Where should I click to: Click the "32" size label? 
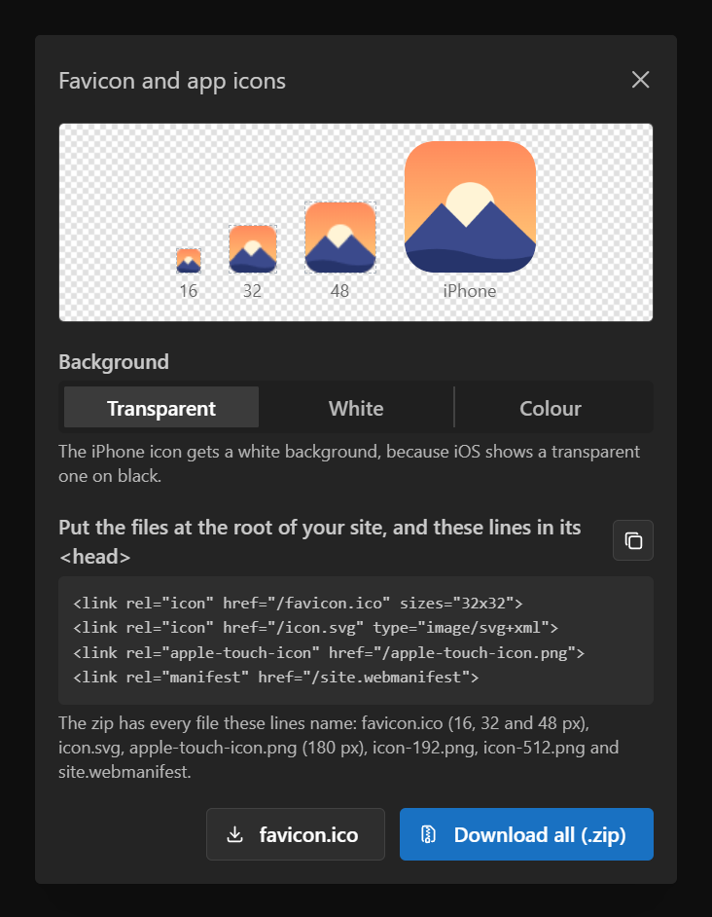[x=252, y=291]
